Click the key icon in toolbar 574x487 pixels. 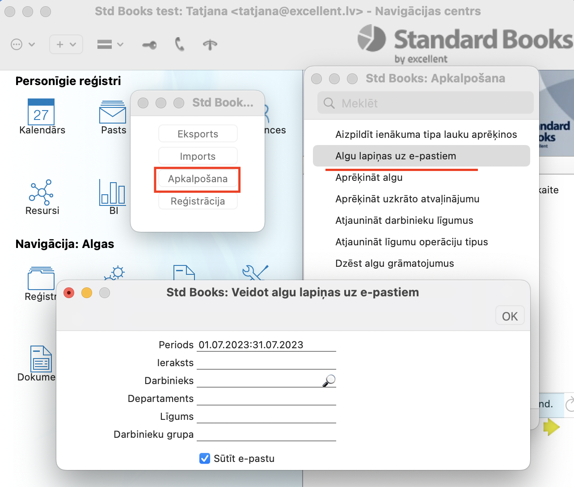click(x=149, y=45)
